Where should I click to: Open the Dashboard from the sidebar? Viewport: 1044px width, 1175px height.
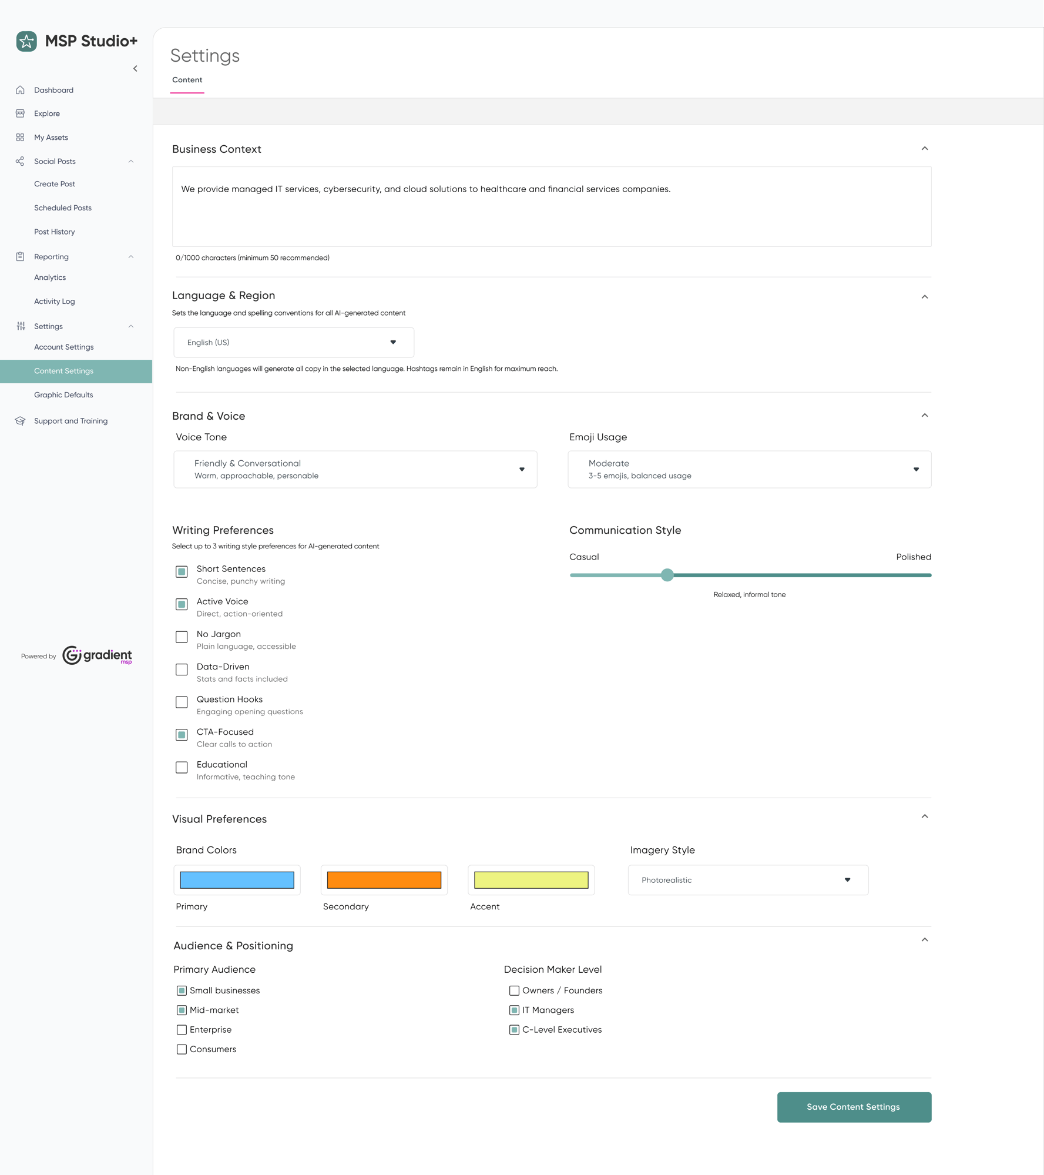[53, 89]
